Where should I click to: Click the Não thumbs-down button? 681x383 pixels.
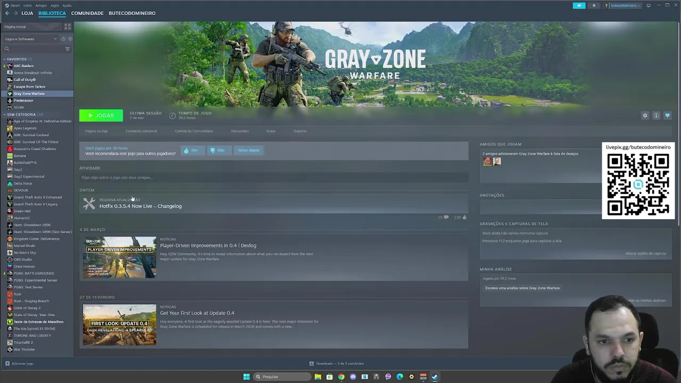point(218,151)
